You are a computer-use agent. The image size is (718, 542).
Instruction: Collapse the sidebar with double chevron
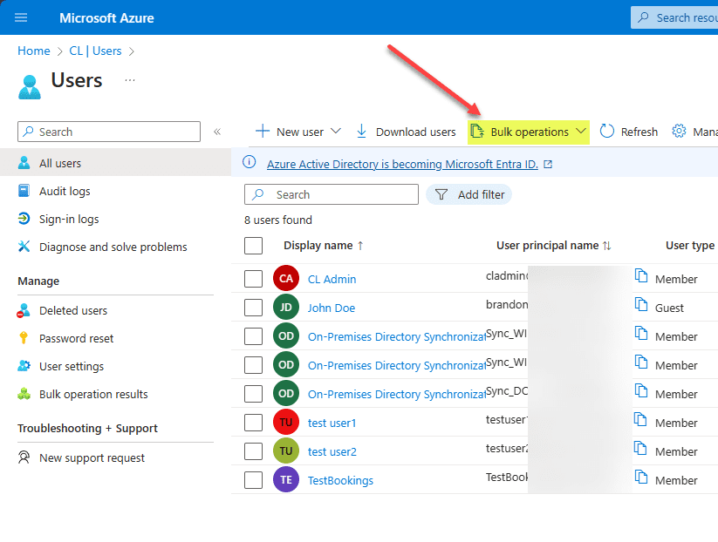click(217, 132)
